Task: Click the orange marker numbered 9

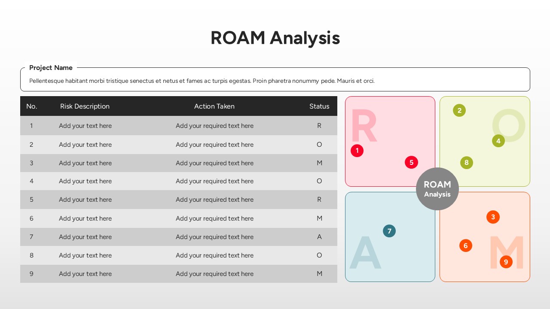Action: point(506,262)
